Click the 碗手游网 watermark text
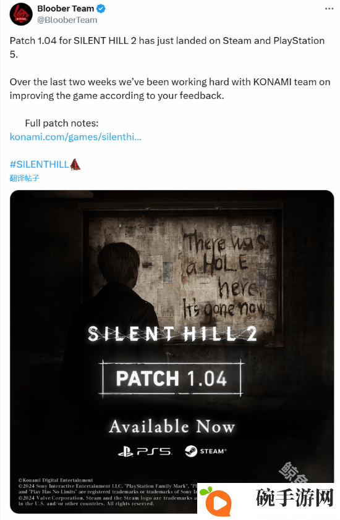 (295, 498)
